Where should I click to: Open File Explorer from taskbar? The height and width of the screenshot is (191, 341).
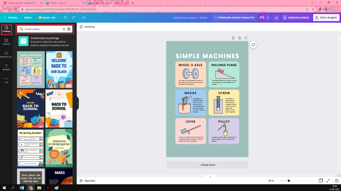[39, 188]
